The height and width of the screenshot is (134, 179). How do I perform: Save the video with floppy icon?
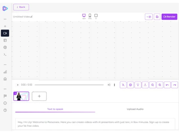pyautogui.click(x=157, y=17)
